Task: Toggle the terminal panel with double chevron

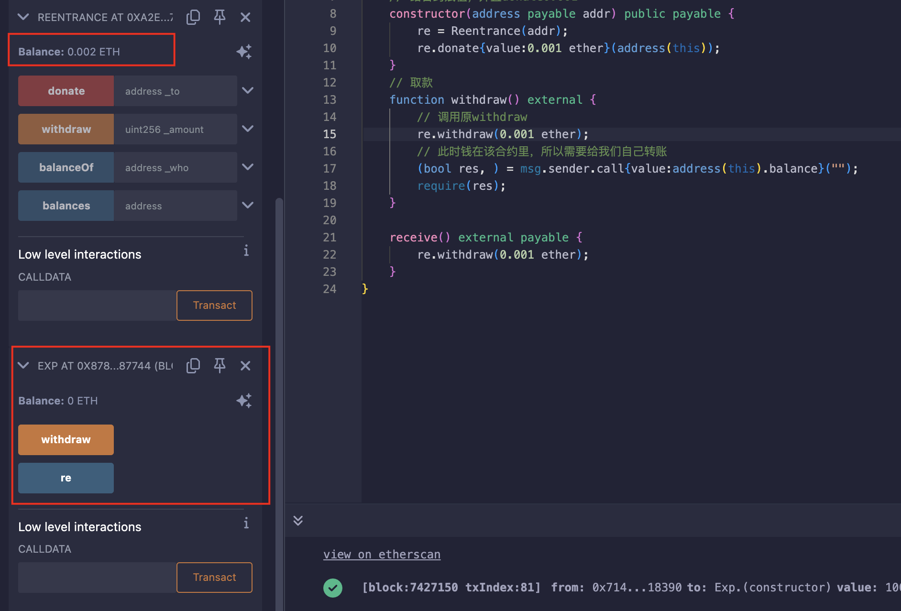Action: point(298,521)
